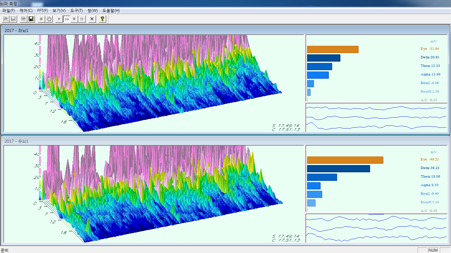Screen dimensions: 451x253
Task: Expand the 도움말(H) menu
Action: tap(111, 11)
